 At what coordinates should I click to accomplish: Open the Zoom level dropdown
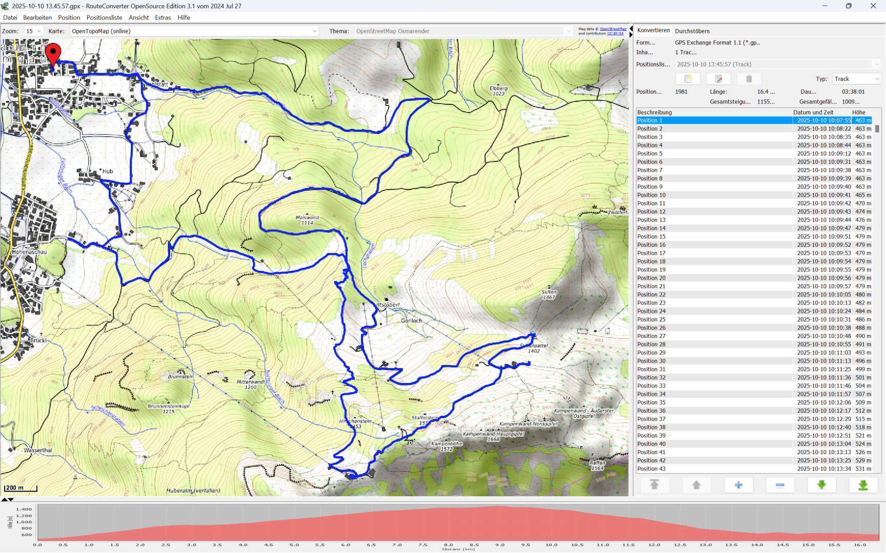[x=34, y=31]
